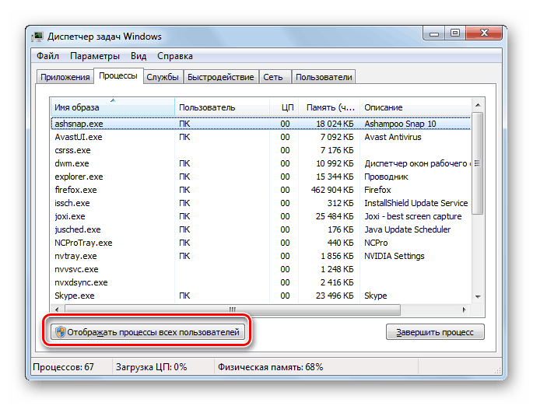Select the explorer.exe process

pyautogui.click(x=261, y=177)
